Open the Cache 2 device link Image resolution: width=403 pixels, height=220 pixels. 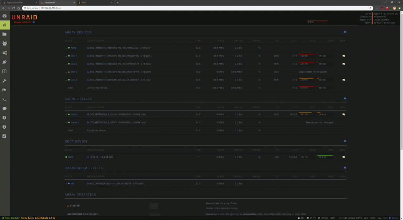click(75, 122)
